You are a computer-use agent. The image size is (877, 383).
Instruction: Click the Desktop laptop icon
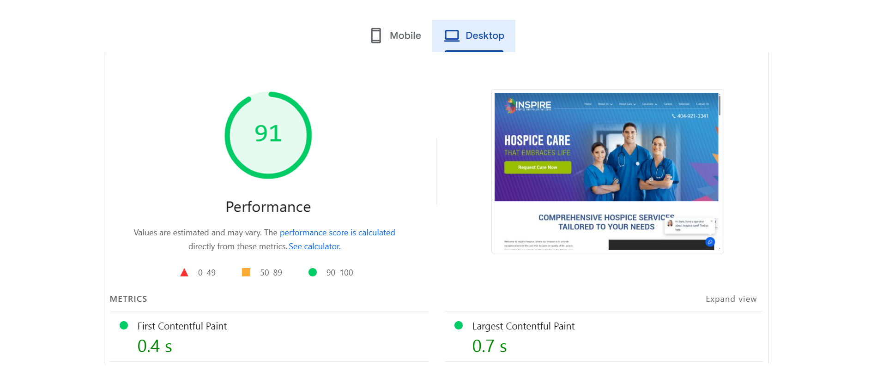tap(452, 36)
